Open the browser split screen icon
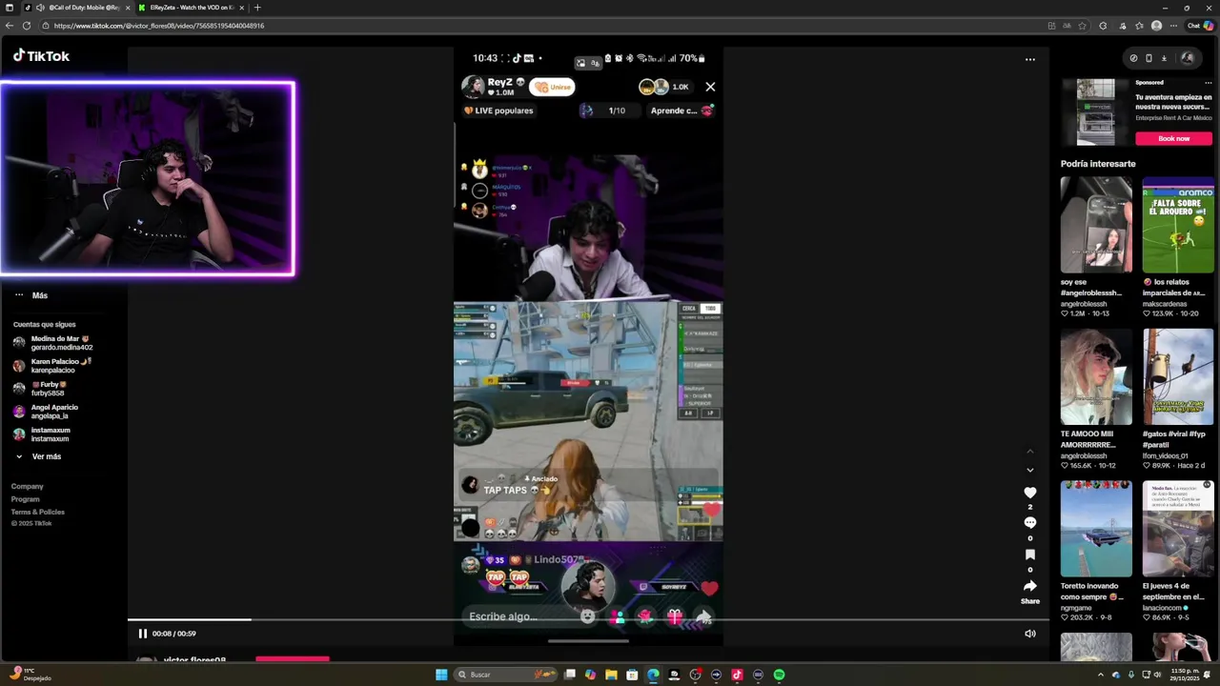The height and width of the screenshot is (686, 1220). 1051,26
